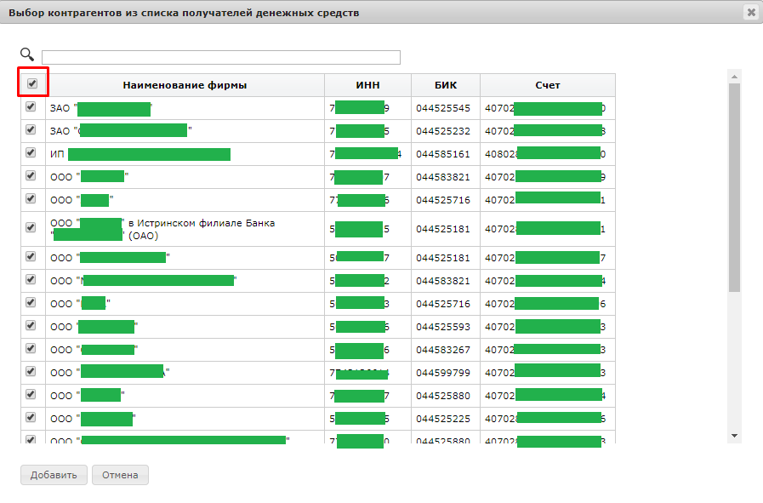This screenshot has height=503, width=763.
Task: Close the contractor selection dialog
Action: (x=750, y=12)
